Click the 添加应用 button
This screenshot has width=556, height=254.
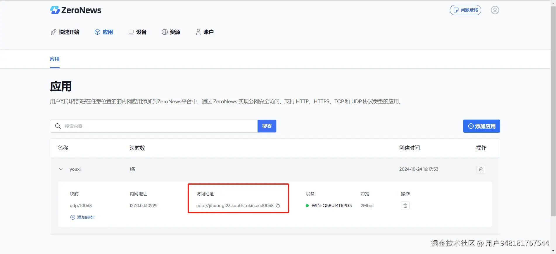(x=481, y=126)
